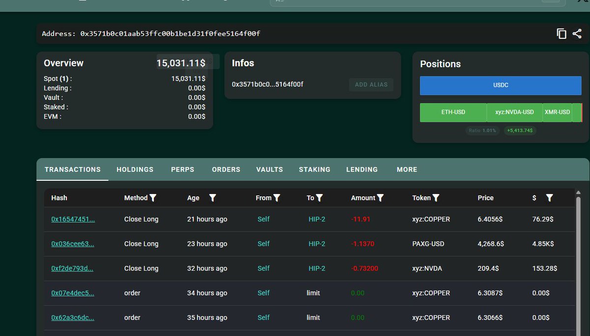Image resolution: width=590 pixels, height=336 pixels.
Task: Open the Method column filter
Action: pos(153,197)
